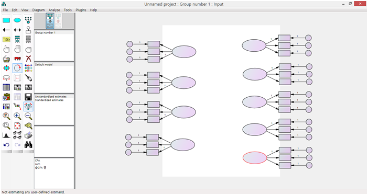This screenshot has height=195, width=368.
Task: Choose the draw latent variable with indicators tool
Action: tap(28, 20)
